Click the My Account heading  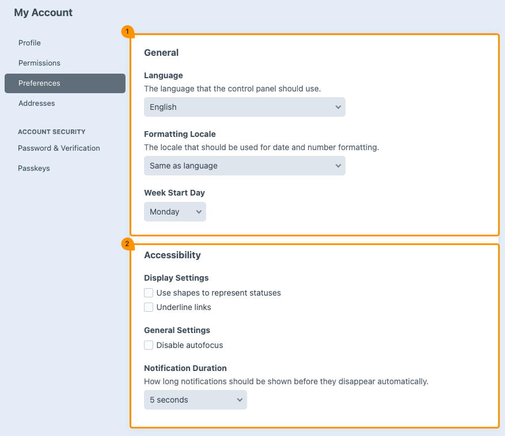(43, 12)
